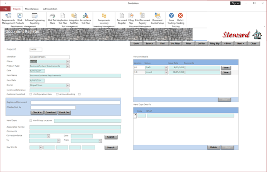The image size is (267, 172).
Task: Click the Download button
Action: pos(50,113)
